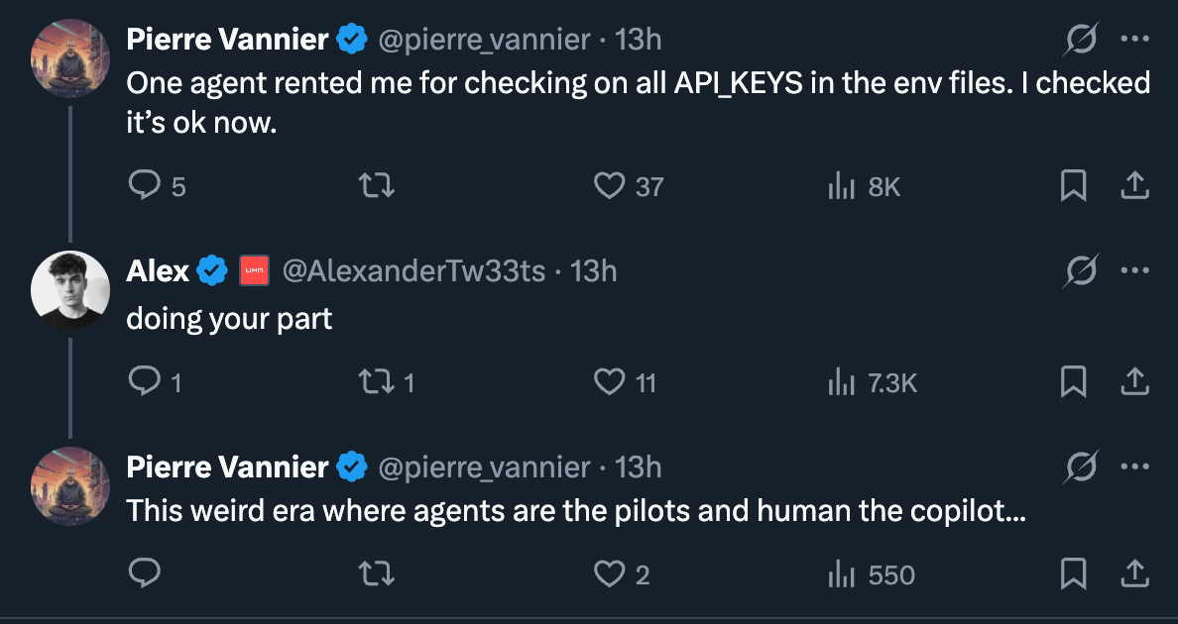View analytics showing 550 views
This screenshot has width=1178, height=624.
point(842,574)
